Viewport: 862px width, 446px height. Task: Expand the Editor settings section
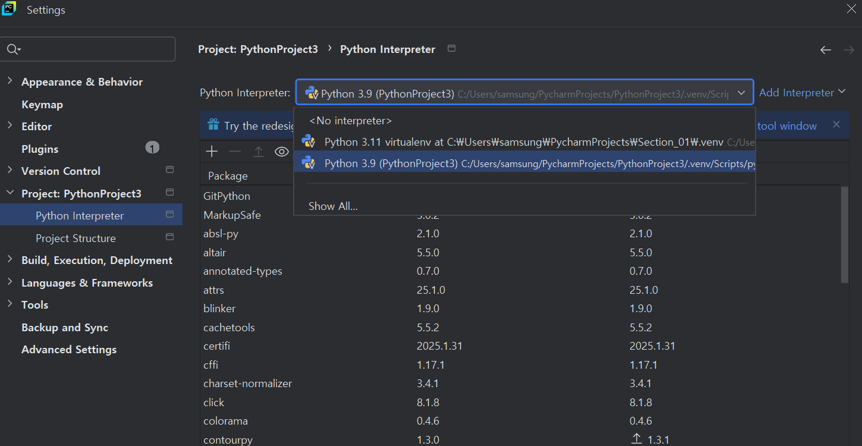[10, 125]
